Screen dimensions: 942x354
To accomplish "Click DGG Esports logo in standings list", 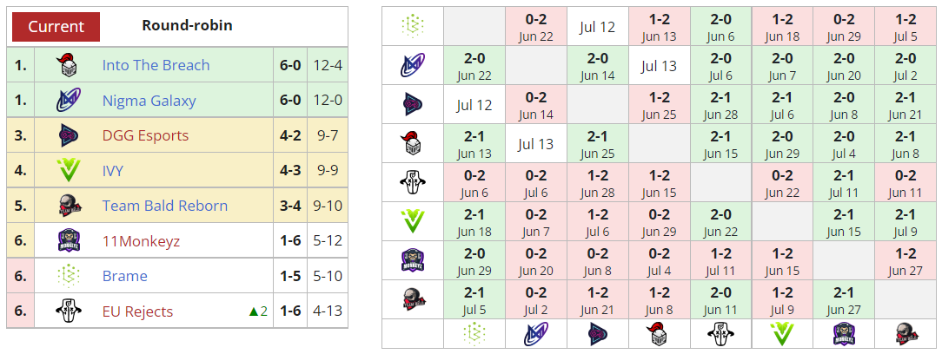I will click(x=67, y=135).
